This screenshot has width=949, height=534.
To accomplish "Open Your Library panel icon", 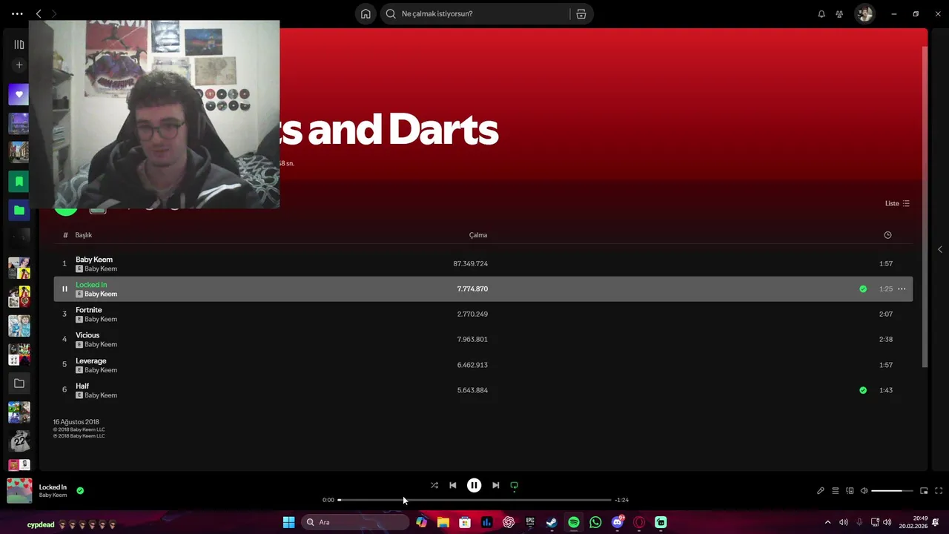I will point(19,44).
